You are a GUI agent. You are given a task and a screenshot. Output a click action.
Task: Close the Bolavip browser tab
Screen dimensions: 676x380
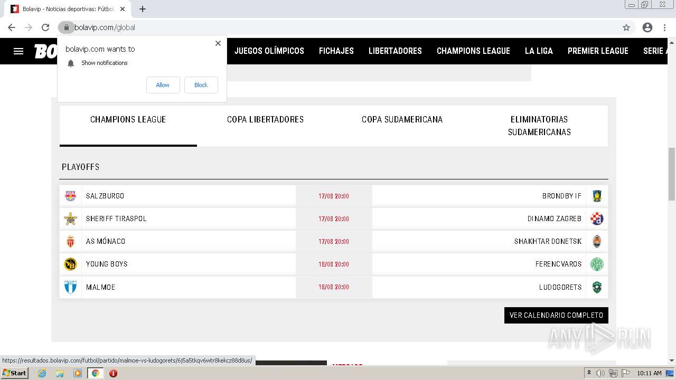click(123, 9)
